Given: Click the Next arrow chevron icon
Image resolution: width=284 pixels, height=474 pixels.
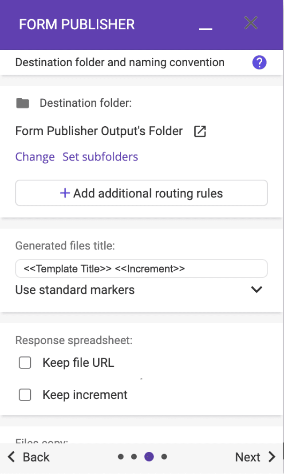Looking at the screenshot, I should click(x=272, y=457).
